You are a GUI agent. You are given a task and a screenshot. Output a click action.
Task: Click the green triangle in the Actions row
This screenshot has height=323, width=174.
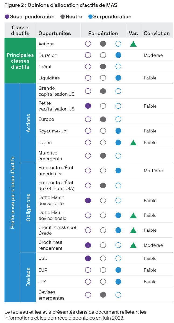coord(133,44)
